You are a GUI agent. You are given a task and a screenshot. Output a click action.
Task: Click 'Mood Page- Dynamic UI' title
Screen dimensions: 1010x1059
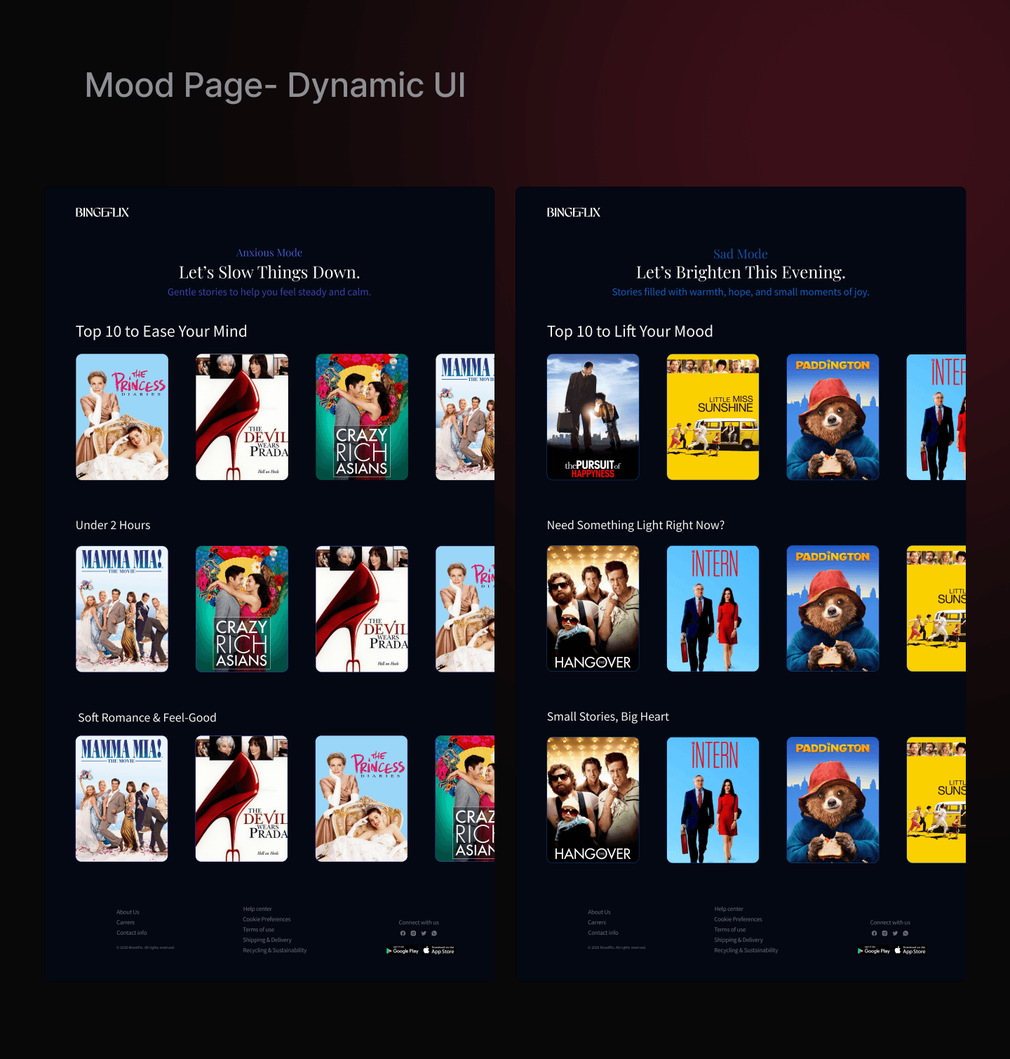pos(275,86)
